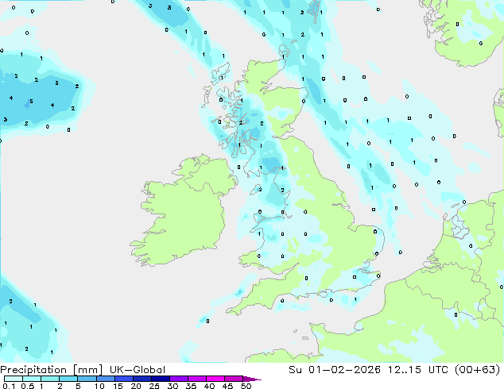This screenshot has height=389, width=504.
Task: Click the 0.1–0.5 mm legend swatch
Action: click(x=14, y=379)
